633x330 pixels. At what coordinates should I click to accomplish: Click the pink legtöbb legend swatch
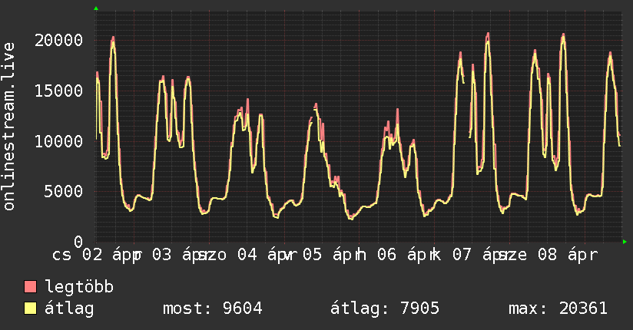point(30,286)
